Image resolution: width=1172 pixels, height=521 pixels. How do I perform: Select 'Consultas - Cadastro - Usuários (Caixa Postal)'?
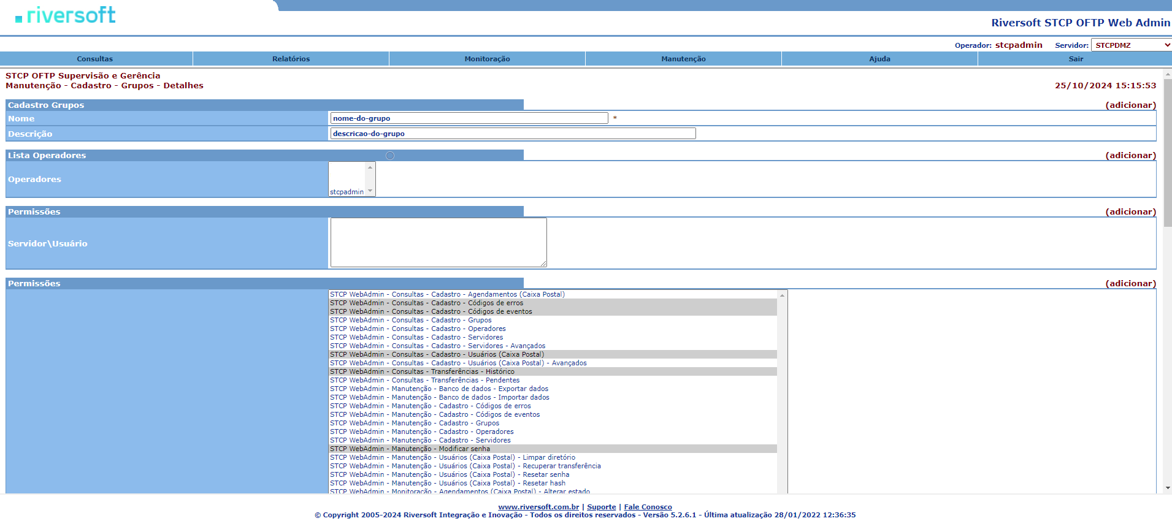coord(553,354)
